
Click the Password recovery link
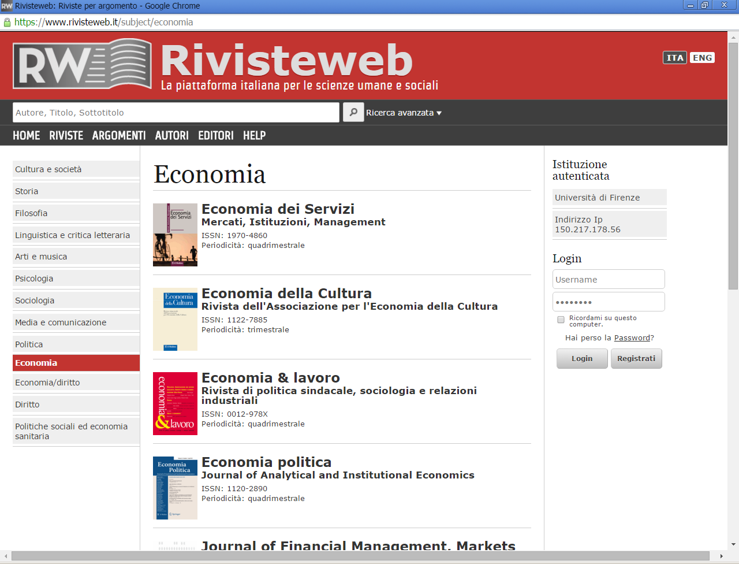(x=632, y=338)
